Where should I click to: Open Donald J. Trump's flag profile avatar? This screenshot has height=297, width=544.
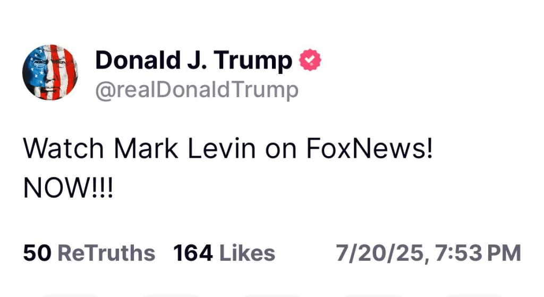pos(50,72)
